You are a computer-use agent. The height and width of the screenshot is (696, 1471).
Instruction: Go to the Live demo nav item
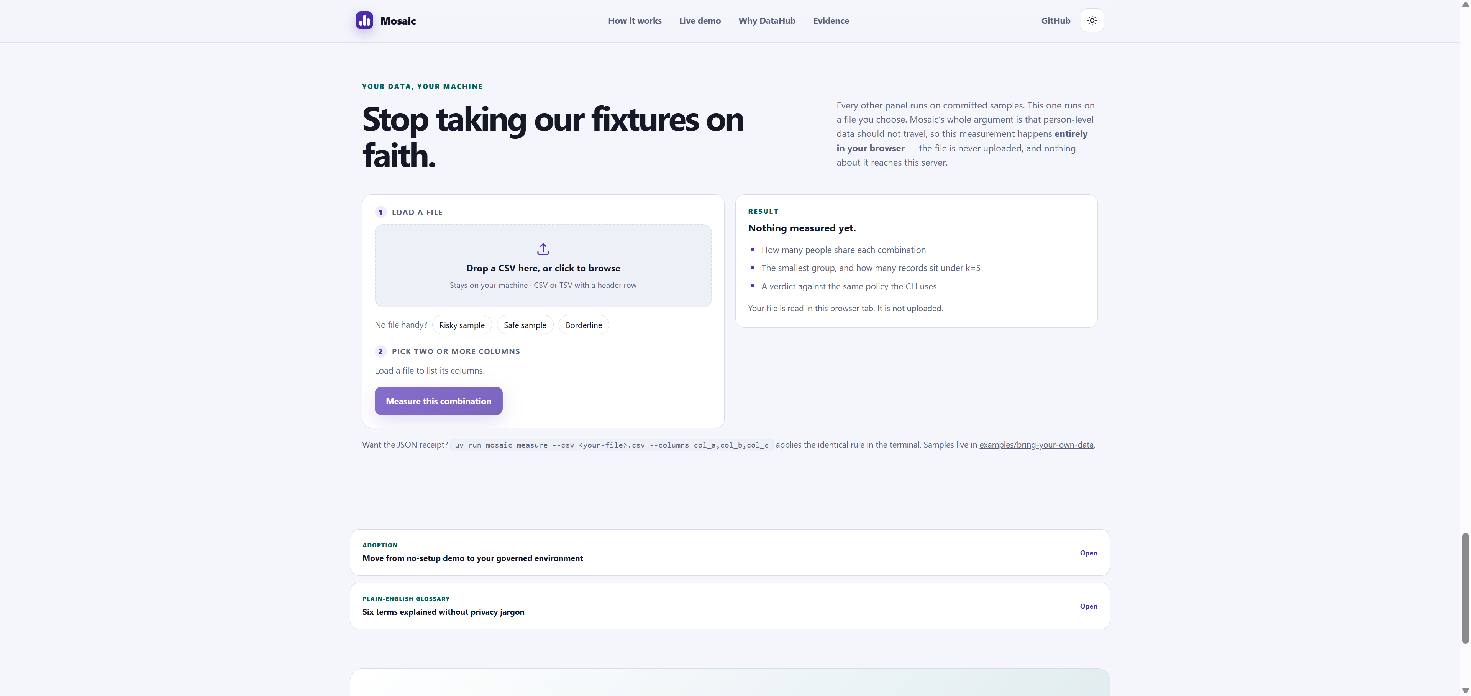coord(700,21)
